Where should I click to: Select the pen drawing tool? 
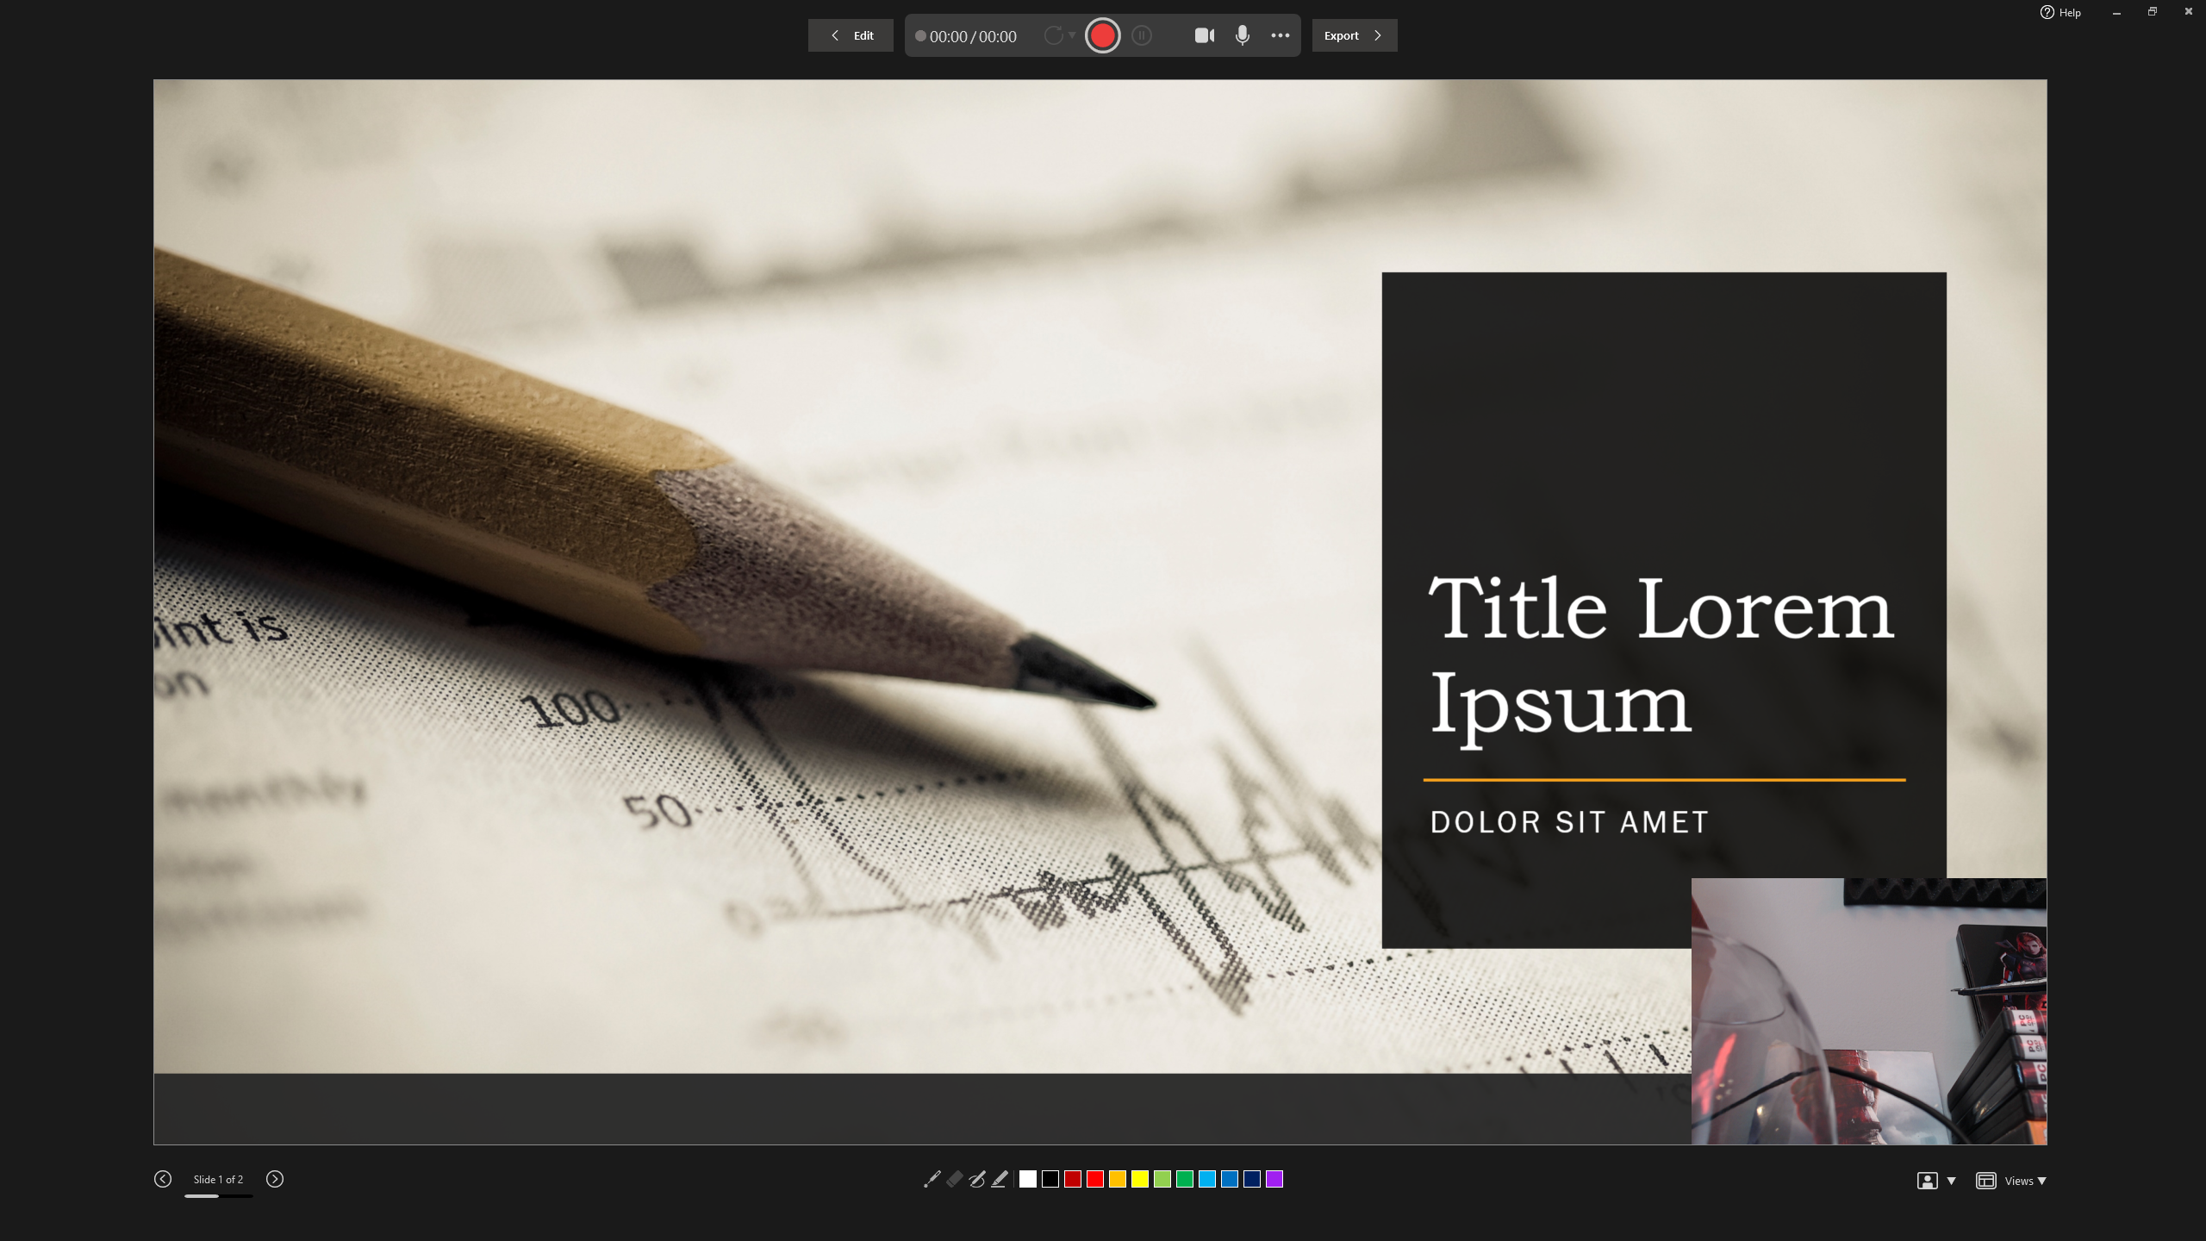point(976,1180)
